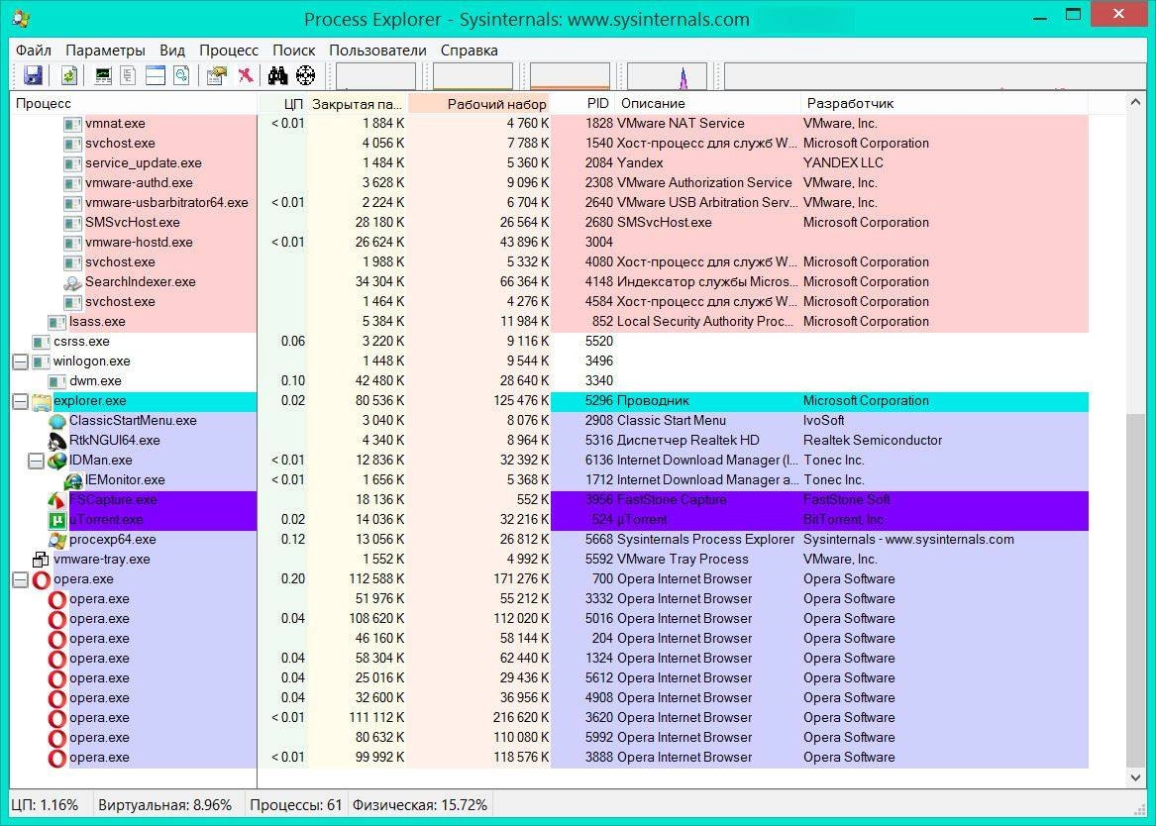This screenshot has height=826, width=1156.
Task: Select the service_update.exe process
Action: tap(143, 163)
